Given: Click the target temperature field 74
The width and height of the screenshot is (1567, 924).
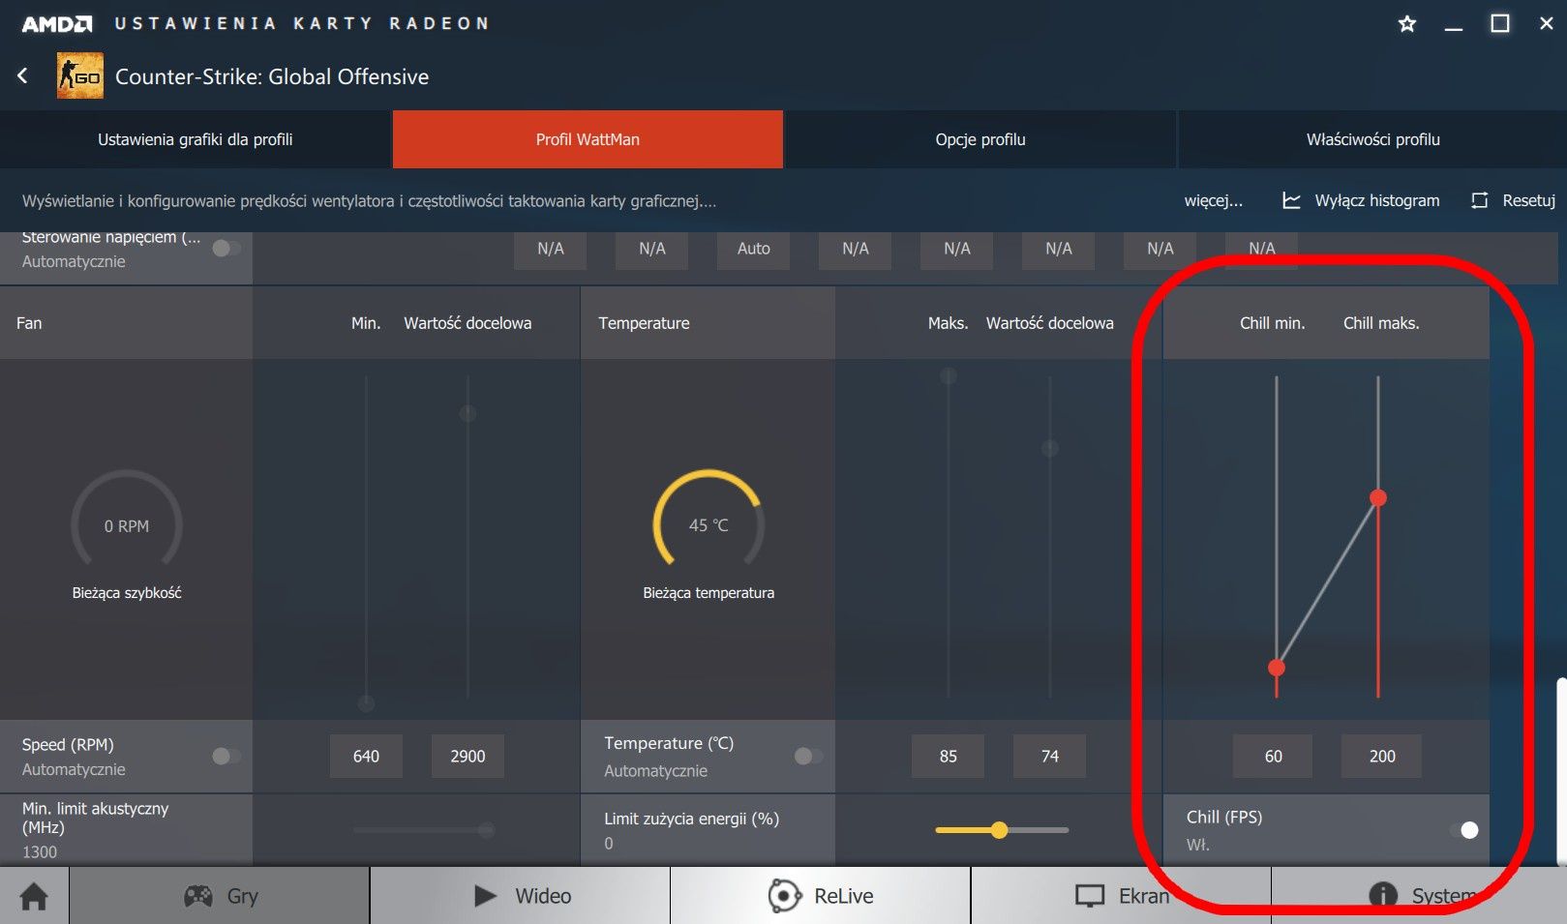Looking at the screenshot, I should pos(1050,756).
